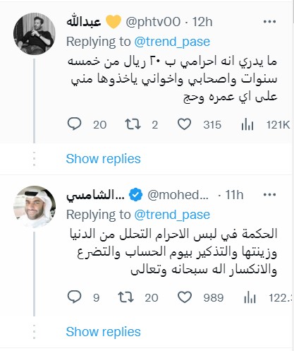The image size is (294, 351).
Task: Open the @mohed... handle
Action: point(178,195)
